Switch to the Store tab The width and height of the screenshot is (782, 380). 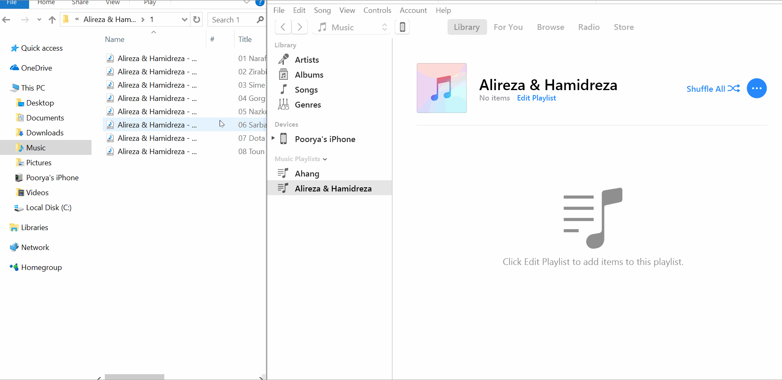click(x=624, y=27)
